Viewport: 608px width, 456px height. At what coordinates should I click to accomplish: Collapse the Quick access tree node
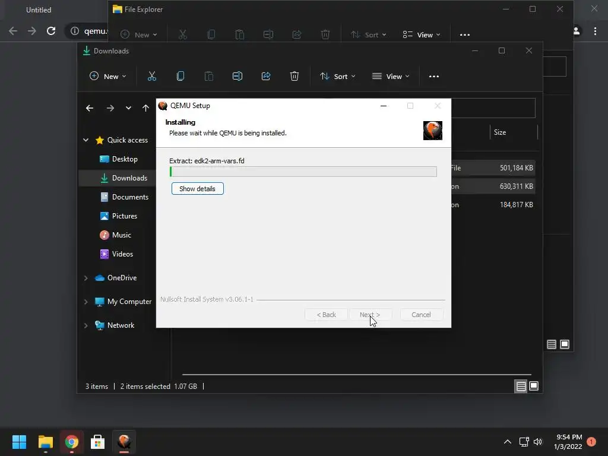pyautogui.click(x=85, y=140)
